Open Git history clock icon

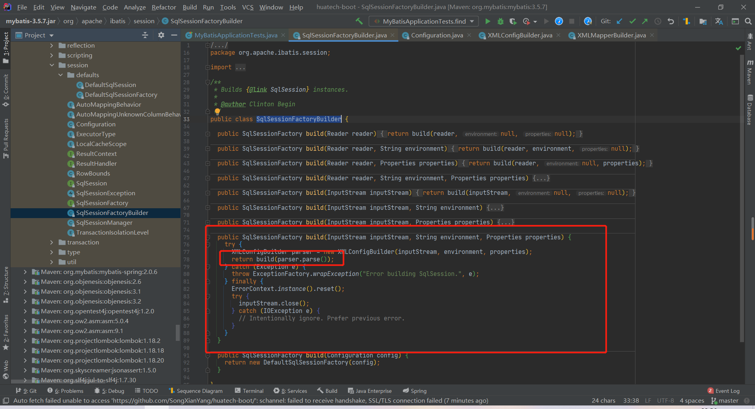657,21
